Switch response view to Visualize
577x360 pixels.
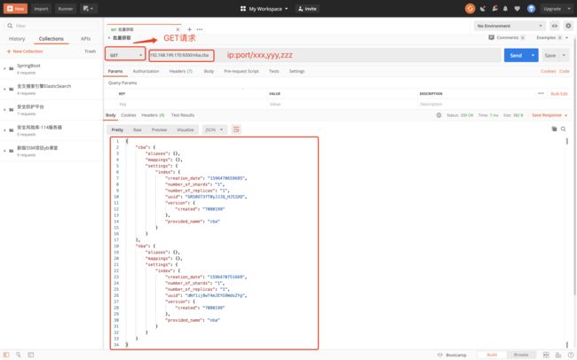point(186,129)
